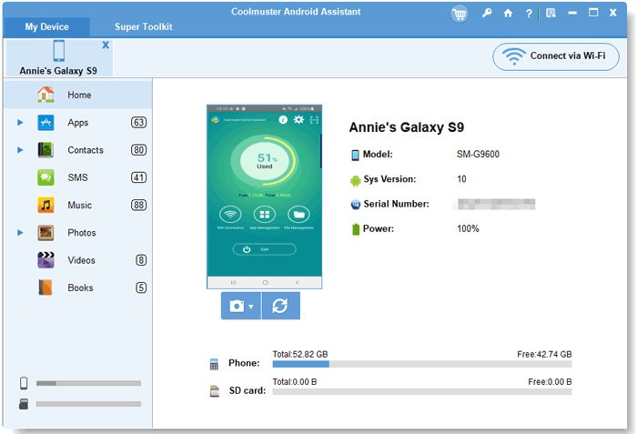The width and height of the screenshot is (637, 434).
Task: Open the camera button dropdown arrow
Action: coord(251,307)
